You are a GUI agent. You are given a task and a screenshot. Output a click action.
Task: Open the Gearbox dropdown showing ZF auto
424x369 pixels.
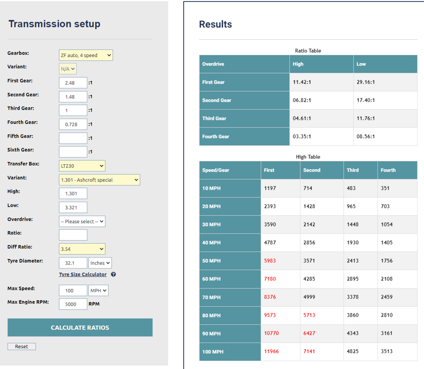coord(86,55)
